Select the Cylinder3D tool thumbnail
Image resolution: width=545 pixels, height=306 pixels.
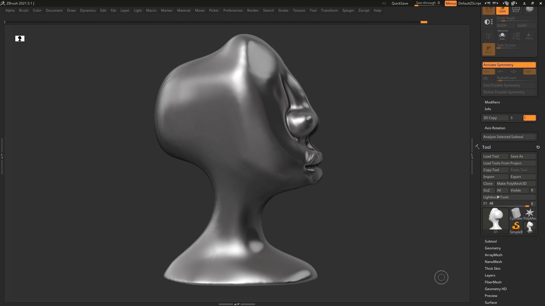pos(516,214)
